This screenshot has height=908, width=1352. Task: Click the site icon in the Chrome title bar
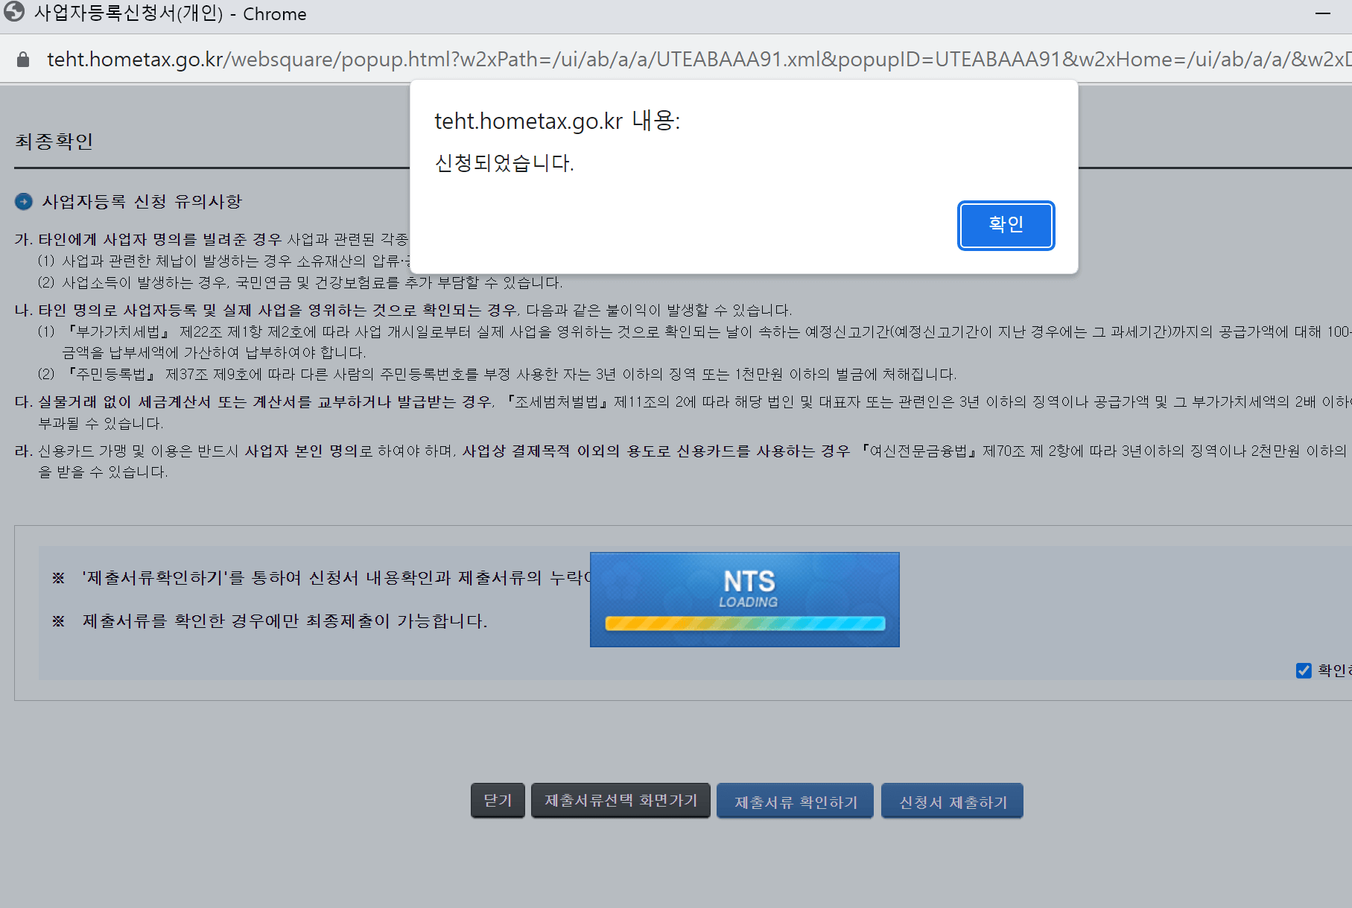(13, 13)
